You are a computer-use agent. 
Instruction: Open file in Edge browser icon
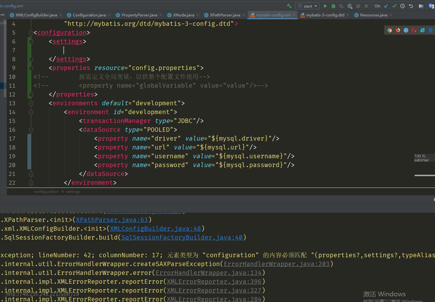(x=431, y=30)
